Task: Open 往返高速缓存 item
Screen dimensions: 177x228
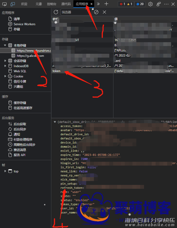Action: click(23, 108)
